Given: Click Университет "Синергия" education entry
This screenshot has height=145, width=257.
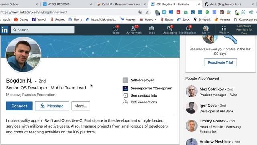Looking at the screenshot, I should click(x=152, y=88).
